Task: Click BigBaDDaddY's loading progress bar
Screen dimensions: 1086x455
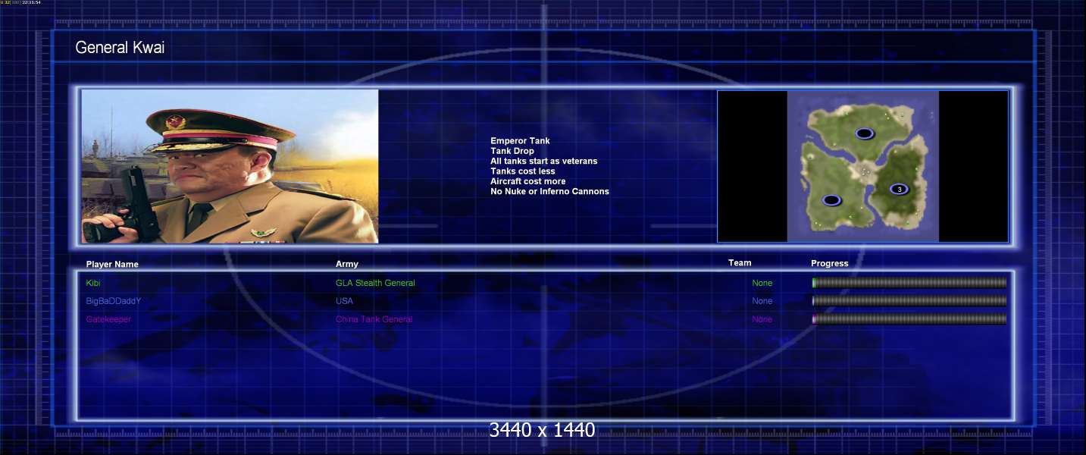Action: pos(909,301)
